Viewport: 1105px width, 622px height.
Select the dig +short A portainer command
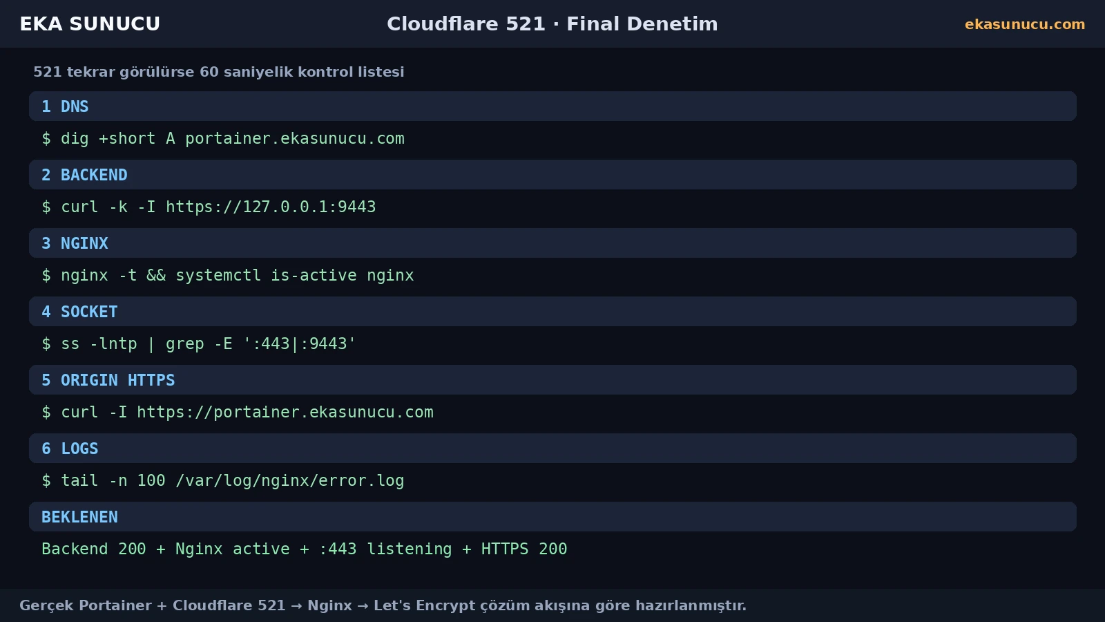coord(223,138)
